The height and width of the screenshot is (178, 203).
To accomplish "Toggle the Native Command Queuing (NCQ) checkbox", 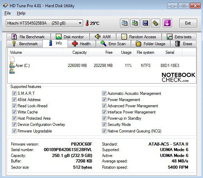I will click(104, 131).
